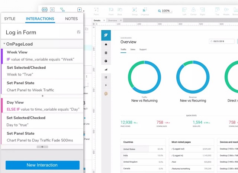Switch to the SYTLE tab
Screen dimensions: 238x173
(x=10, y=19)
